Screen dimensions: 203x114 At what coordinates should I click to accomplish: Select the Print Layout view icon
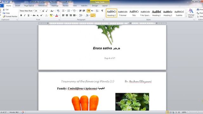[167, 112]
